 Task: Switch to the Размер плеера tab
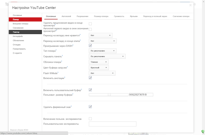[x=101, y=16]
